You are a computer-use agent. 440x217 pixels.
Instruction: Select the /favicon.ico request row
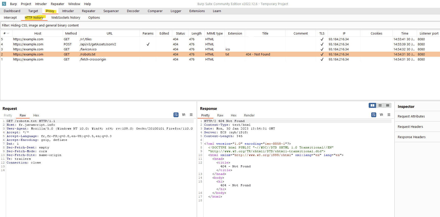click(x=220, y=49)
